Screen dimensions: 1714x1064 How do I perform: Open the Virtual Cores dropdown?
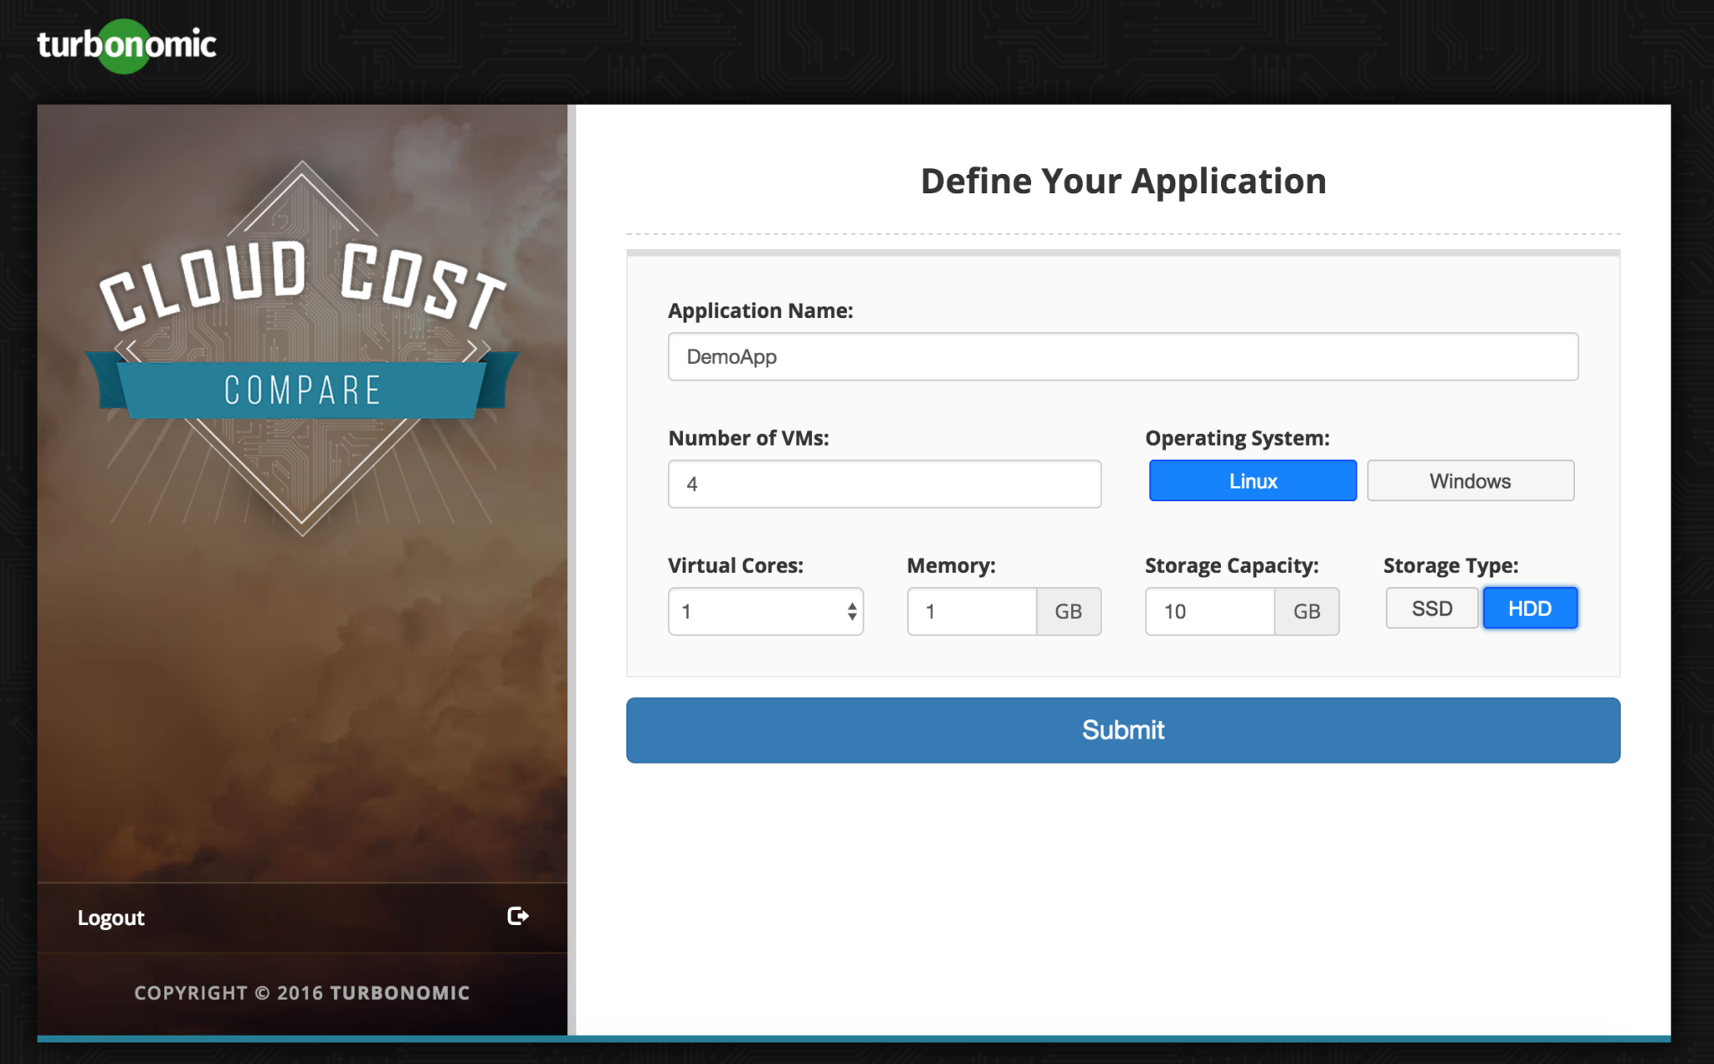coord(757,611)
